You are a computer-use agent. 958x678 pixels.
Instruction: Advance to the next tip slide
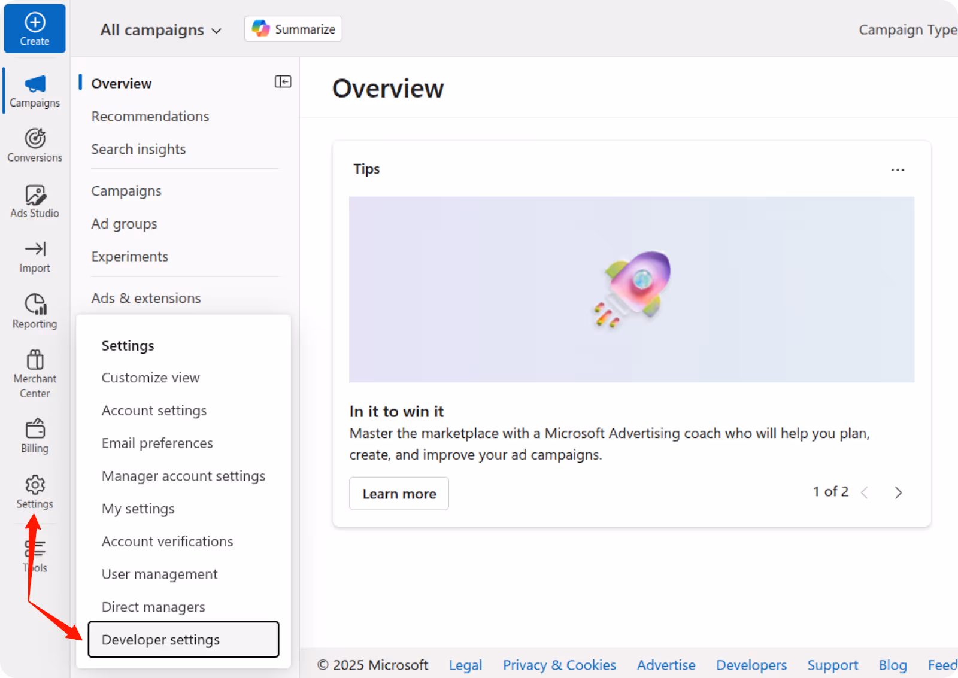point(898,492)
